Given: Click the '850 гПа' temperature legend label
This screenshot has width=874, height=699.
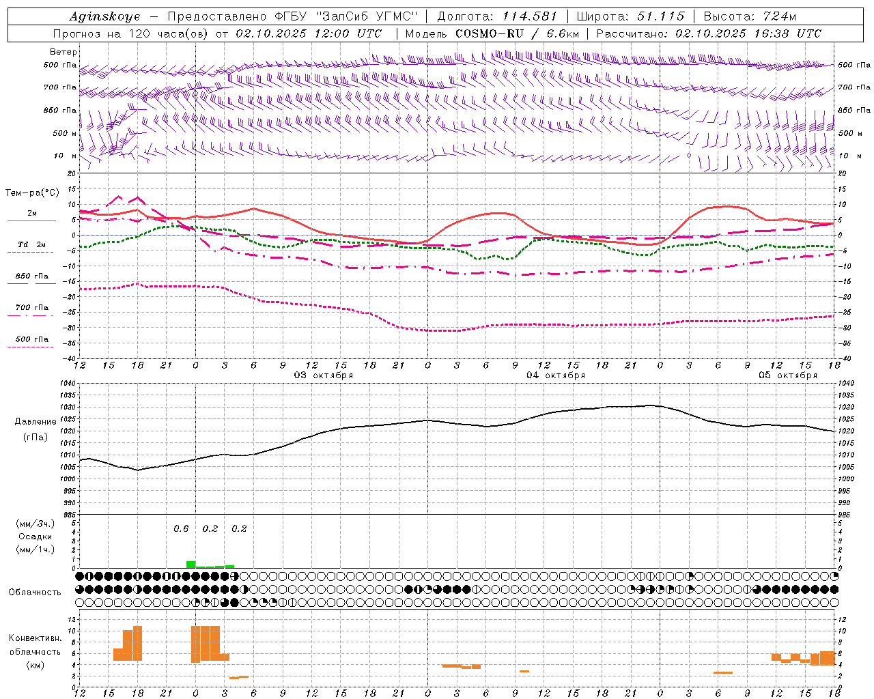Looking at the screenshot, I should [32, 276].
